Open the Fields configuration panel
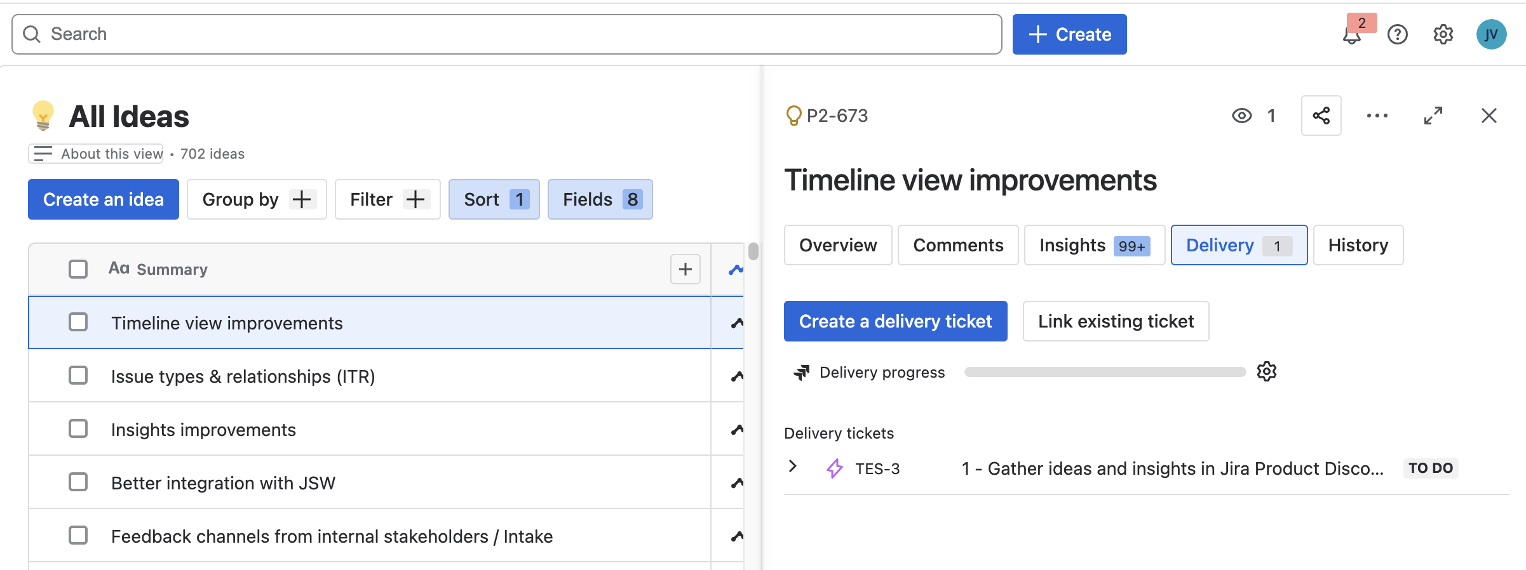The height and width of the screenshot is (570, 1526). point(599,199)
